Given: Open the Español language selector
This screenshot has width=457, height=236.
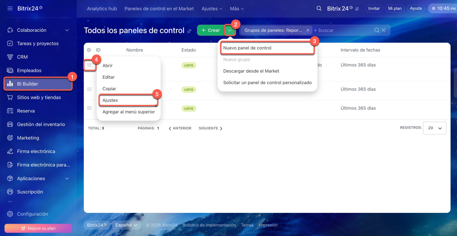Looking at the screenshot, I should (x=126, y=225).
